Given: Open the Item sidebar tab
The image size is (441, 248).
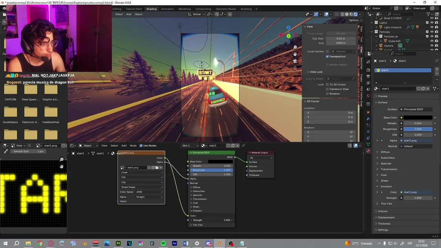Looking at the screenshot, I should coord(361,30).
